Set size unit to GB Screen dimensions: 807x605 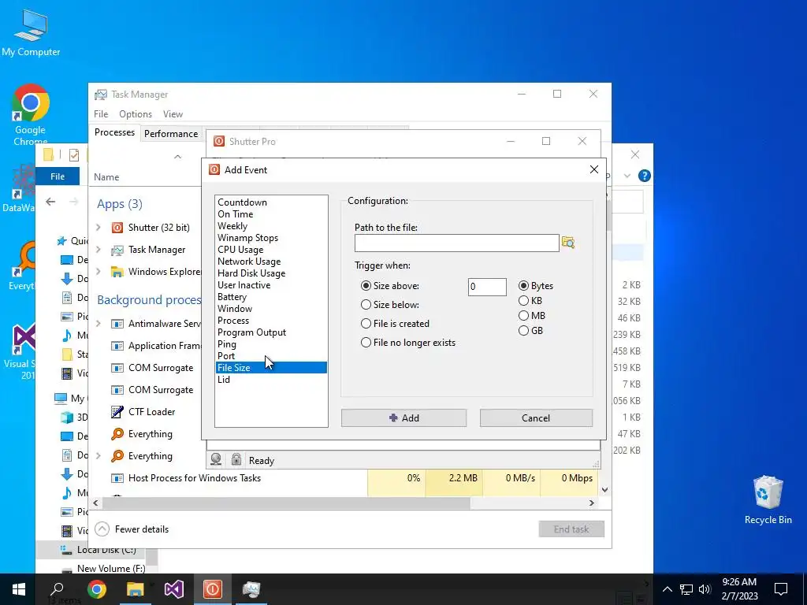tap(523, 330)
